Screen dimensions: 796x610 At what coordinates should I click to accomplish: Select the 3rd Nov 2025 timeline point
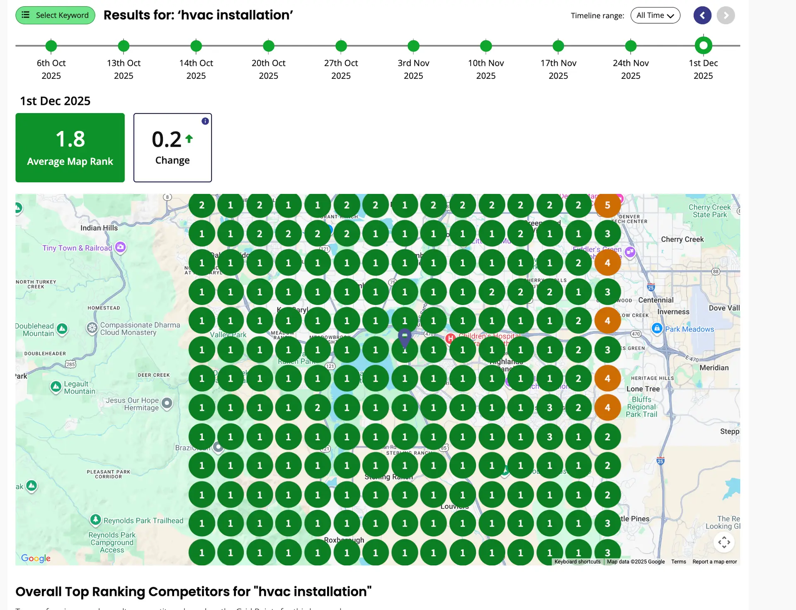click(413, 46)
